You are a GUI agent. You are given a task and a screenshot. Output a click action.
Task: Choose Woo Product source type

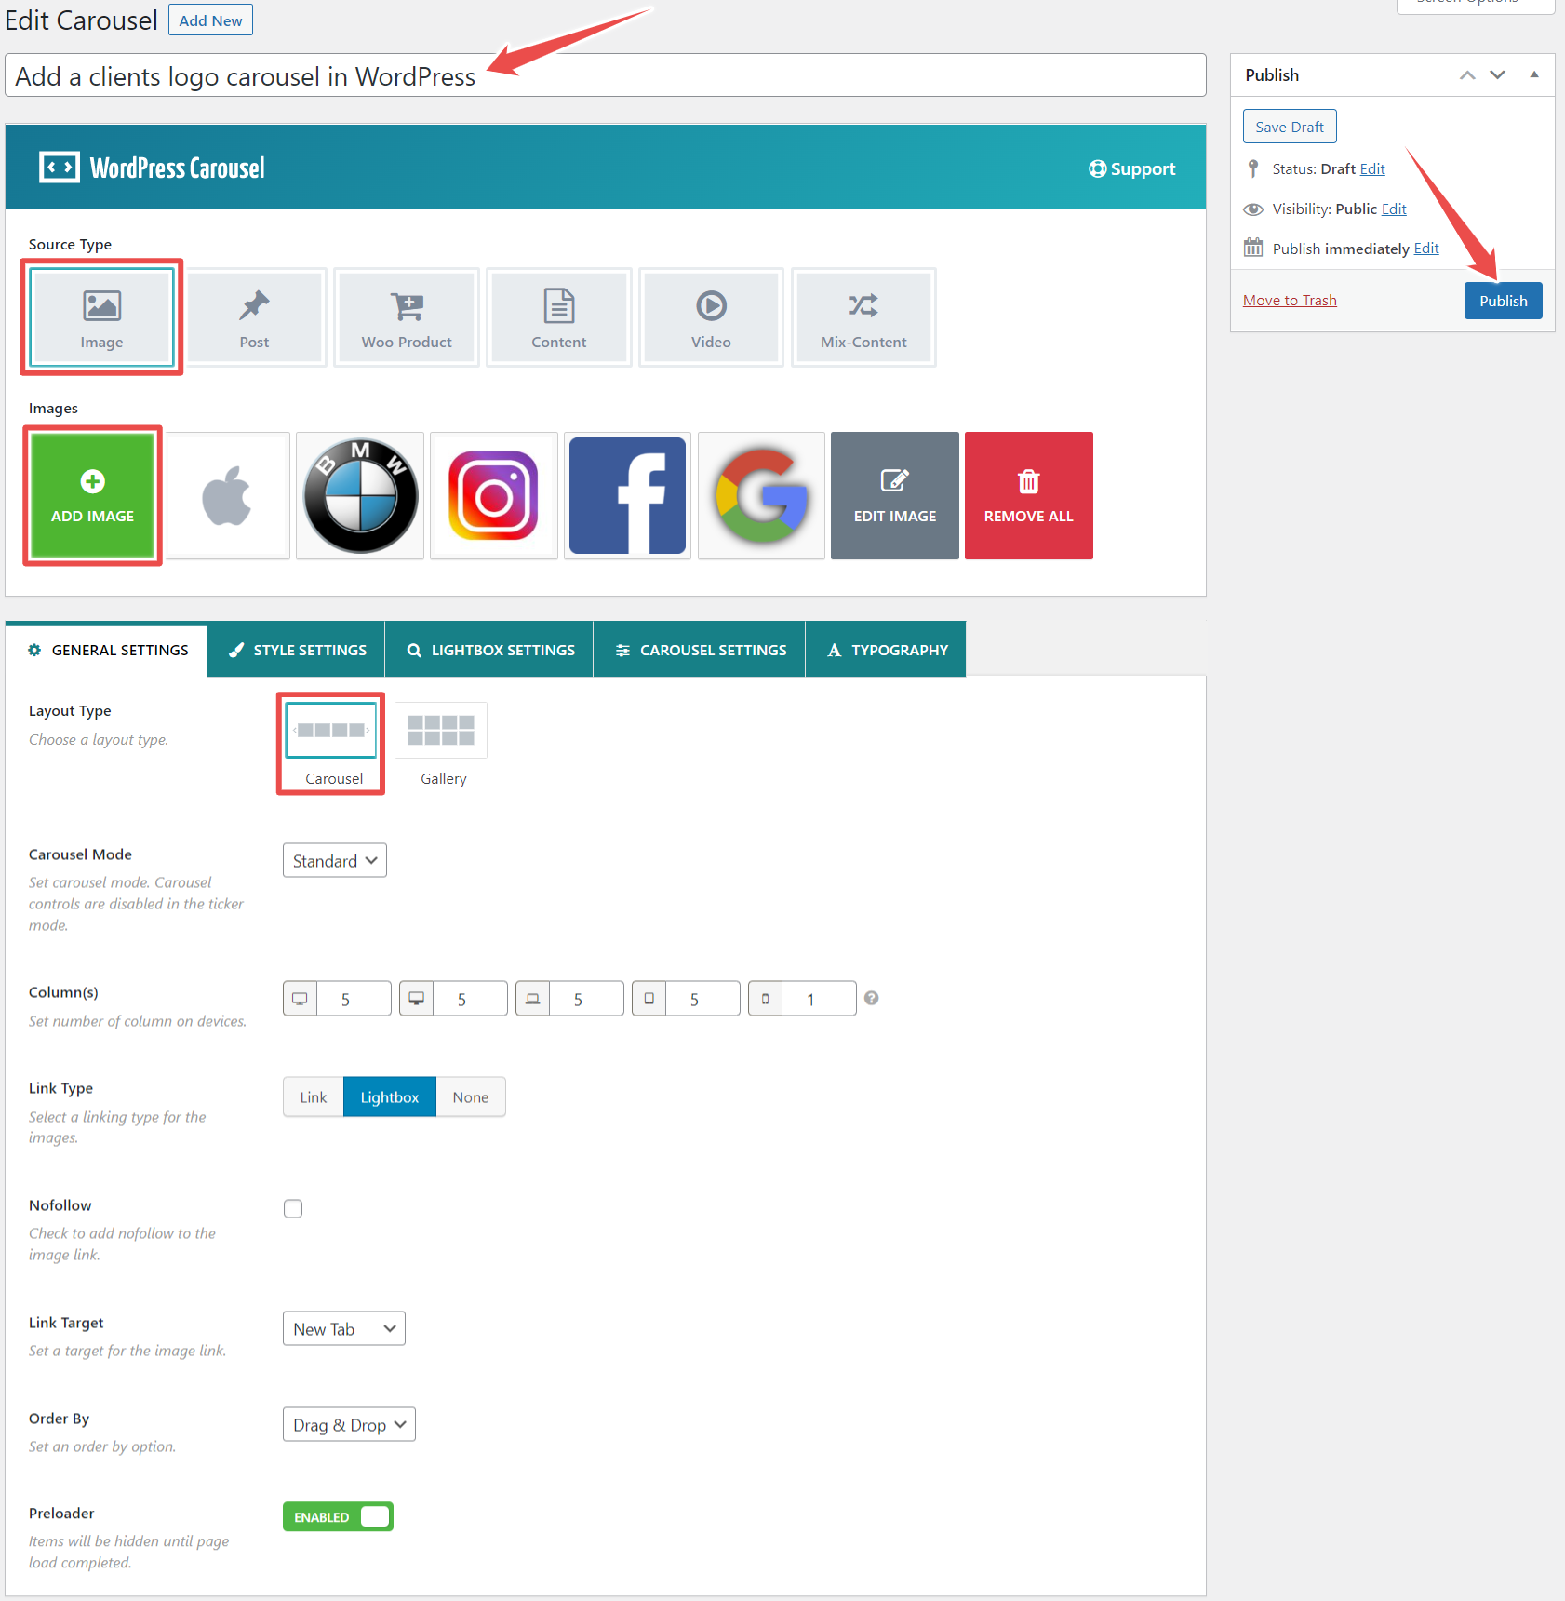(x=407, y=317)
